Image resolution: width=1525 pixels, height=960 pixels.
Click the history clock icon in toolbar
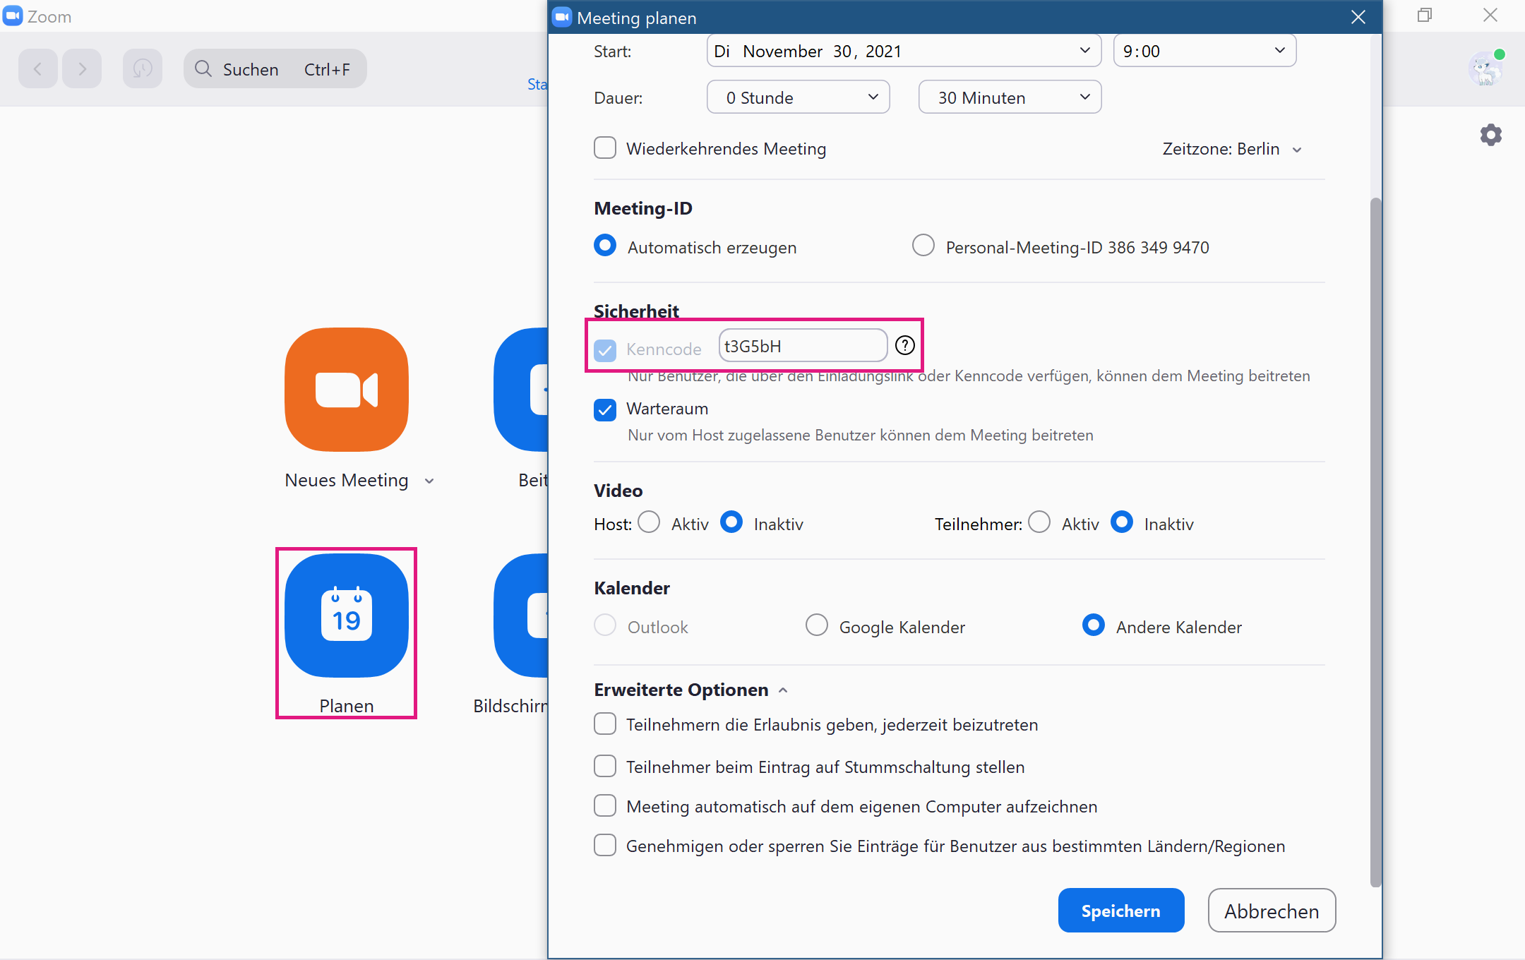(x=143, y=68)
